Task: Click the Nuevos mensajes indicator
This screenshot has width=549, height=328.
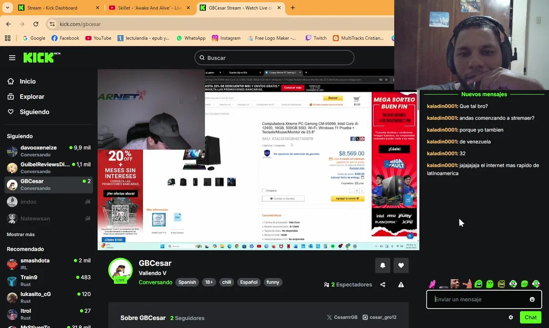Action: click(x=484, y=94)
